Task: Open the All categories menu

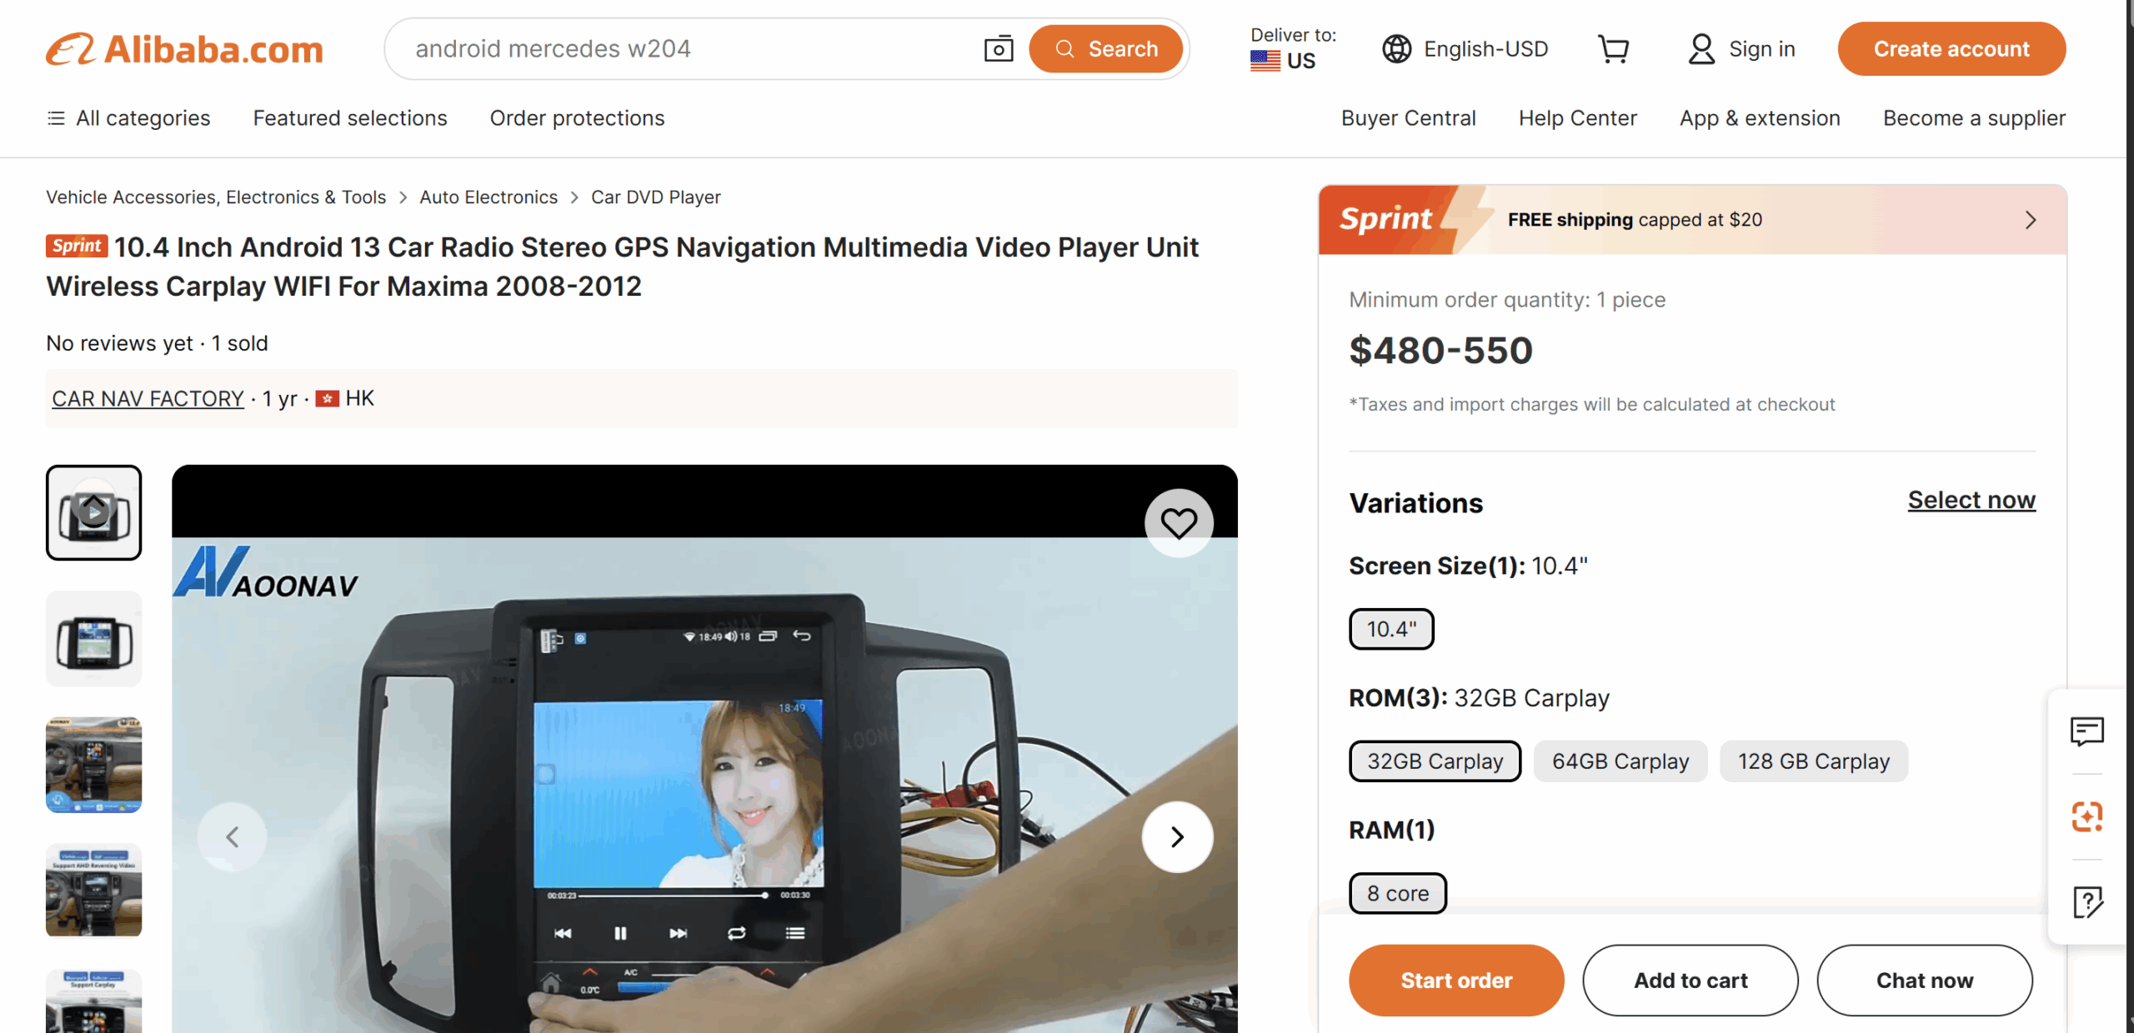Action: [x=128, y=118]
